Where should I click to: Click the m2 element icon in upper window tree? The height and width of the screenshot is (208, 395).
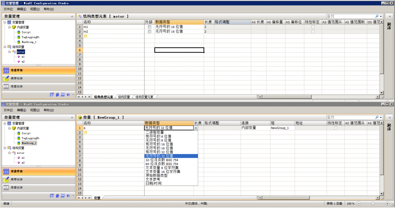[x=19, y=62]
